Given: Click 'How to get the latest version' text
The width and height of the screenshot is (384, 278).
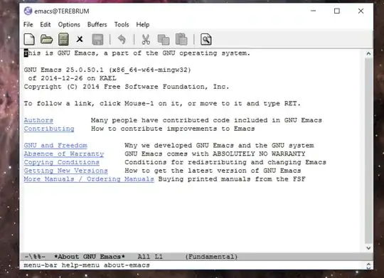Looking at the screenshot, I should pyautogui.click(x=213, y=171).
